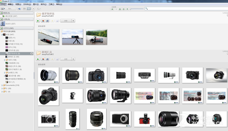Collapse the 人物 (1) people section
Viewport: 228px width, 131px height.
click(1, 19)
